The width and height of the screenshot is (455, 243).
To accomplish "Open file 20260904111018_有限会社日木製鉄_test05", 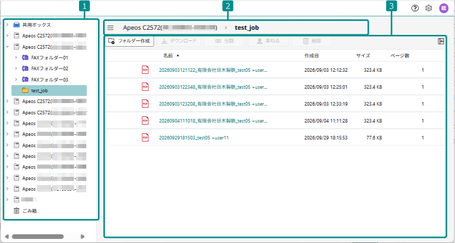I will click(213, 121).
